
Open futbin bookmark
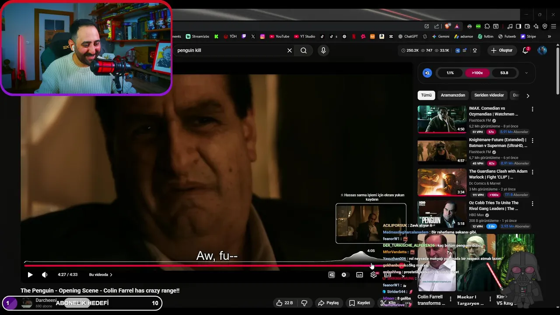pyautogui.click(x=486, y=36)
